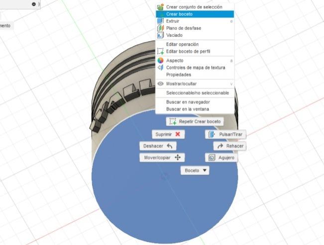Choose Controles de mapa de textura
The height and width of the screenshot is (245, 324).
click(195, 68)
